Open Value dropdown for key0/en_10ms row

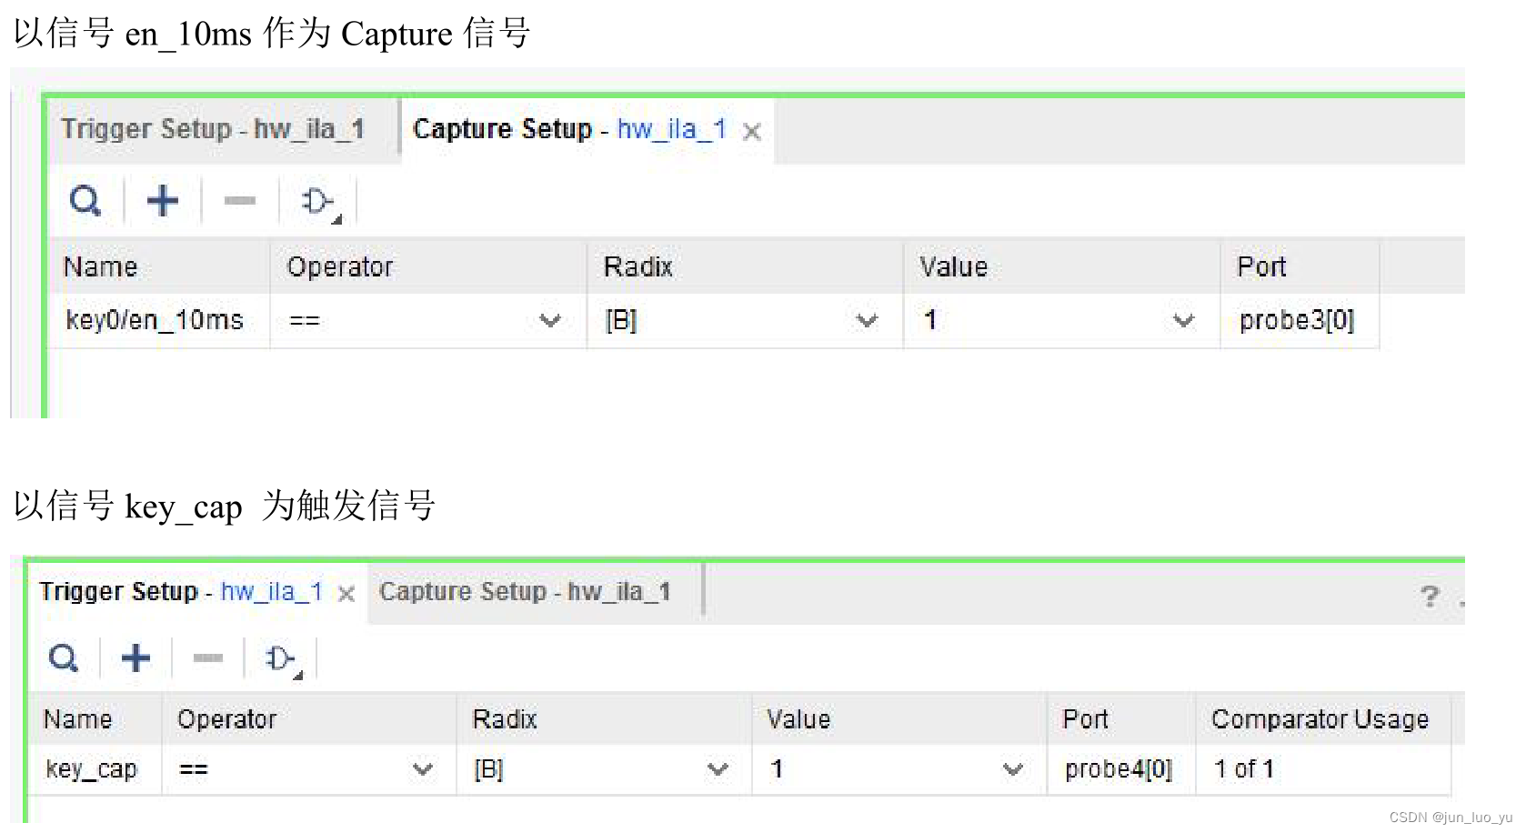1182,320
